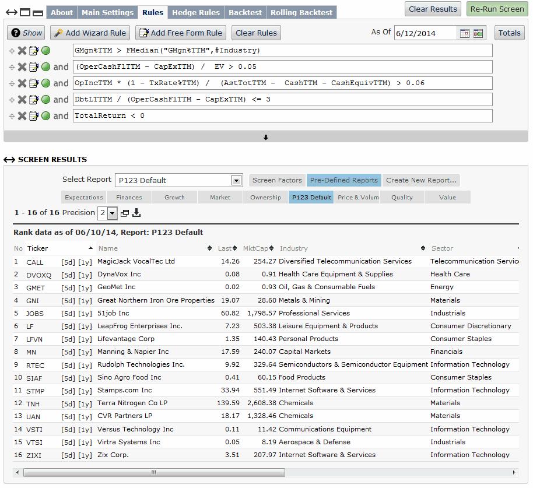533x488 pixels.
Task: Click inside the As Of date field
Action: tap(426, 33)
